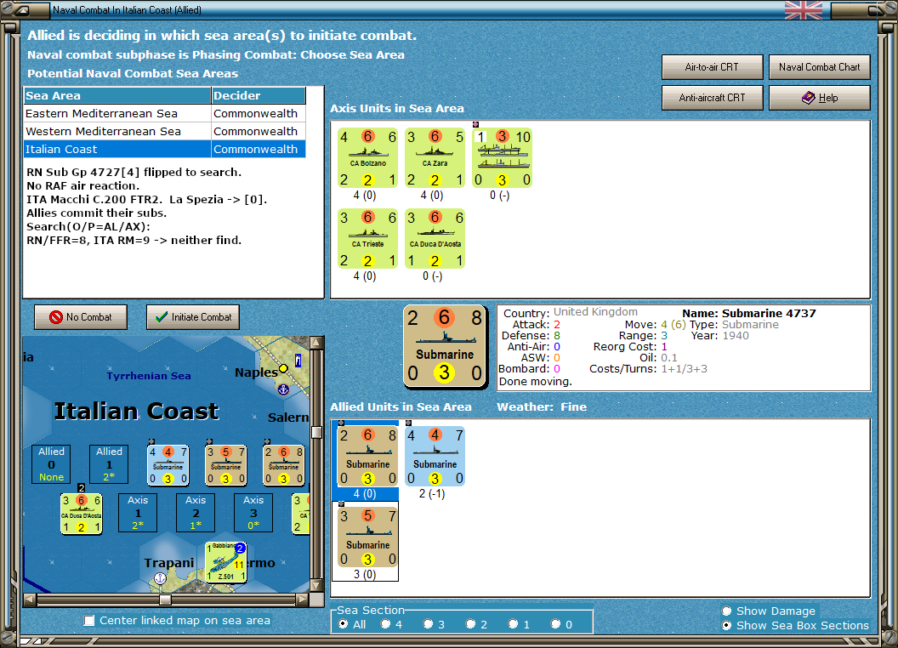Click the map horizontal scrollbar right arrow
Image resolution: width=898 pixels, height=648 pixels.
(303, 600)
